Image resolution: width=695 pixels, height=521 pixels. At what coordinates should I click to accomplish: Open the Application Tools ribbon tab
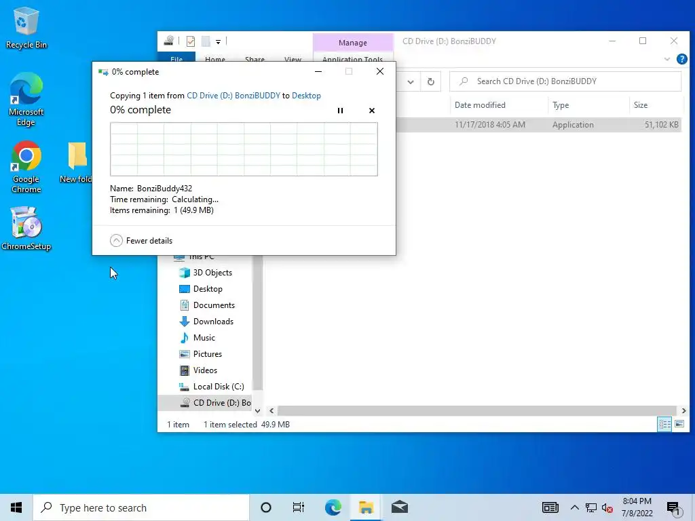(353, 58)
